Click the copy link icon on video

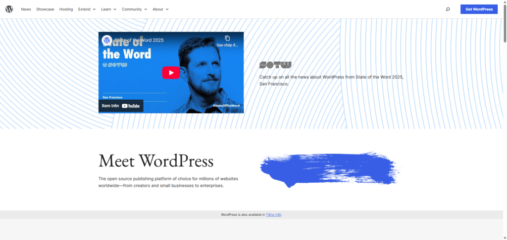pyautogui.click(x=227, y=39)
